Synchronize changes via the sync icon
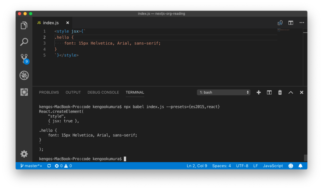Viewport: 323px width, 190px height. 49,166
